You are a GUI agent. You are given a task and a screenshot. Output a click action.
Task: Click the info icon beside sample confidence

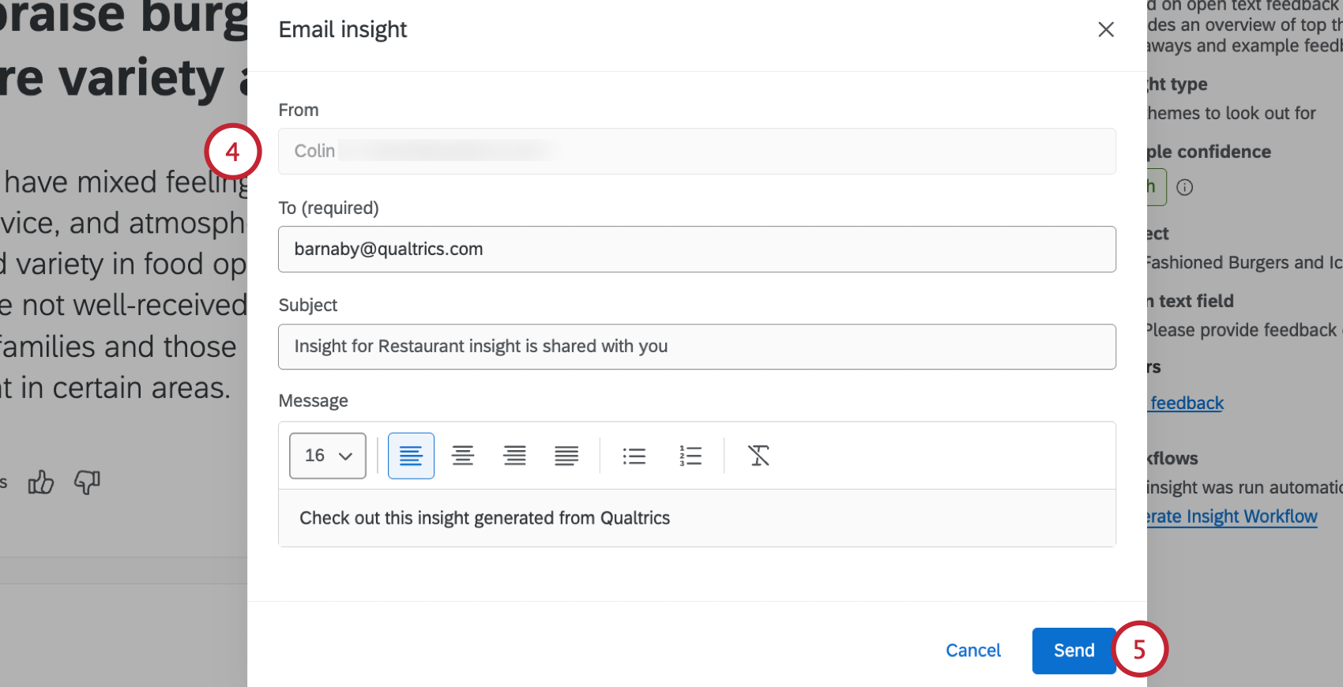[x=1184, y=187]
